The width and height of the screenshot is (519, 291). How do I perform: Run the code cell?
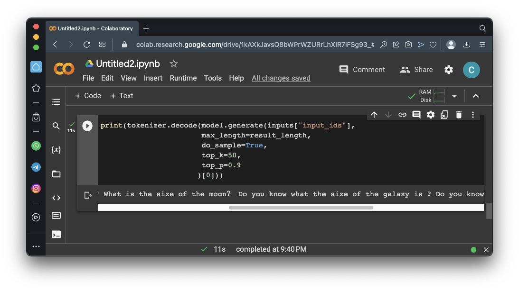[x=87, y=126]
